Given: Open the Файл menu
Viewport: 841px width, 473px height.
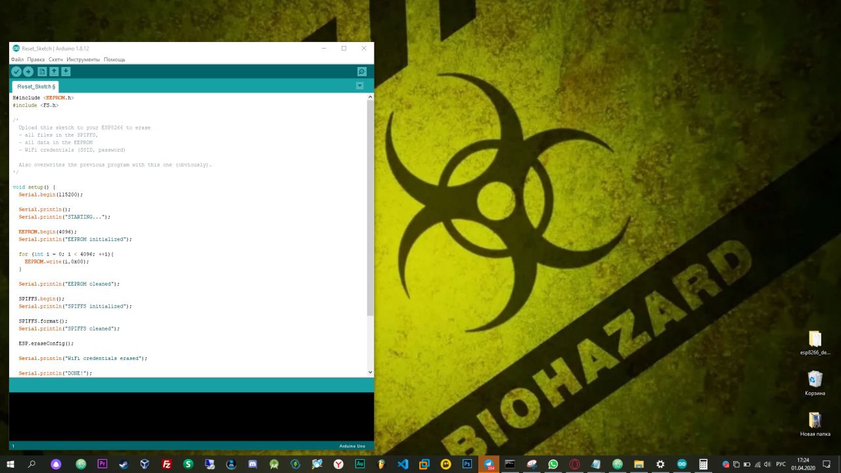Looking at the screenshot, I should 17,60.
